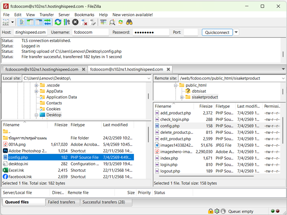The height and width of the screenshot is (215, 287).
Task: Refresh the file and folder lists
Action: [x=58, y=22]
